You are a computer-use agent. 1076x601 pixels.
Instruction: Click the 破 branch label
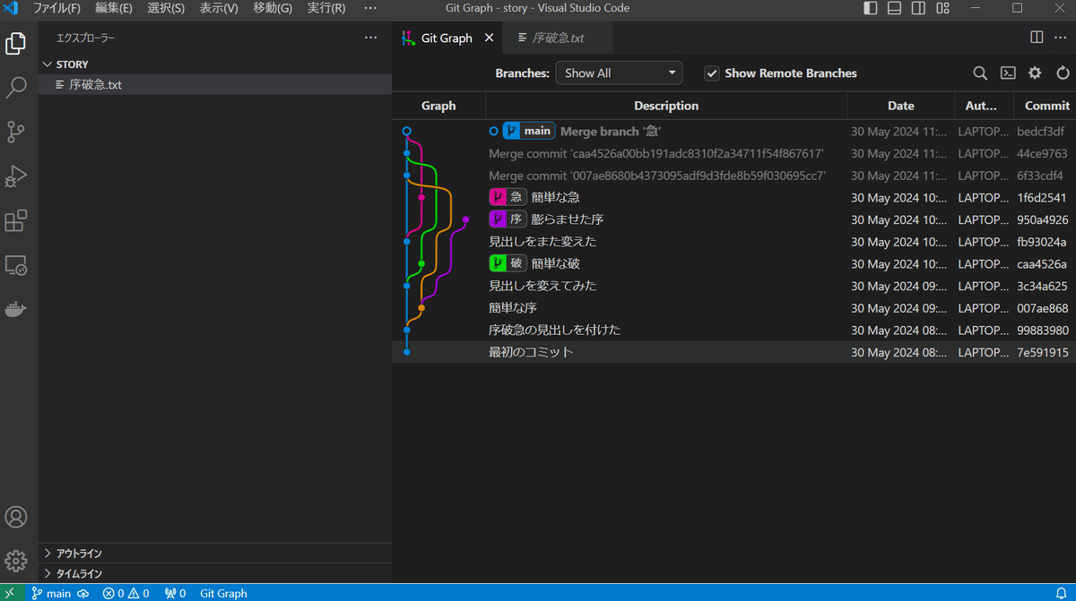click(508, 263)
